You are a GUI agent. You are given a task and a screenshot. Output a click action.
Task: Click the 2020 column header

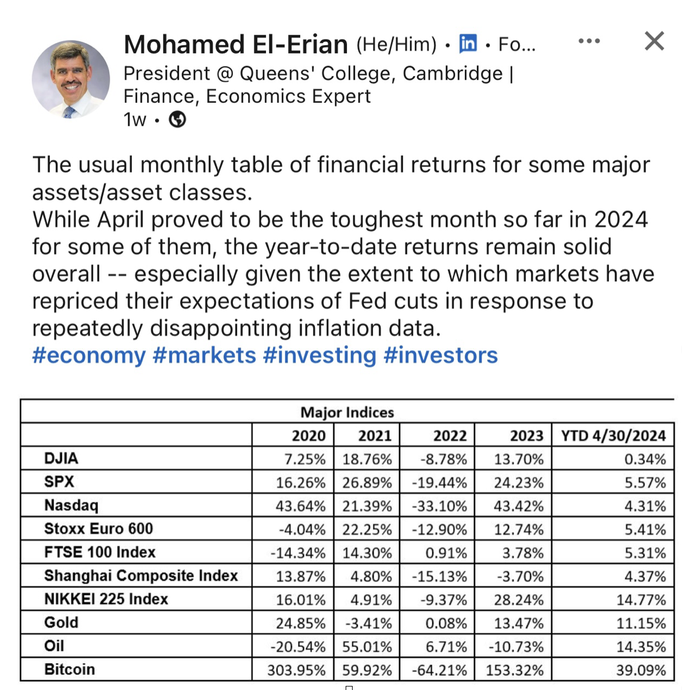click(308, 436)
